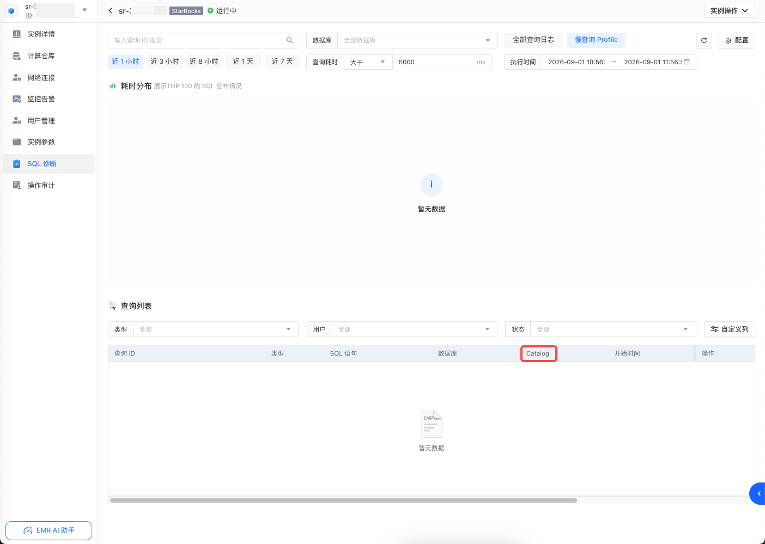Select the 近 1 小时 time range
This screenshot has width=765, height=544.
coord(126,62)
